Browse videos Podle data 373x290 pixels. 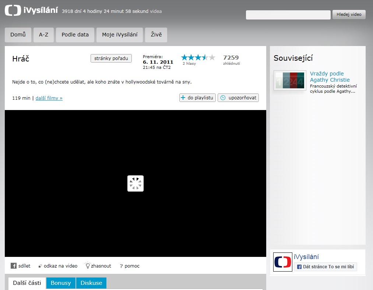point(75,35)
